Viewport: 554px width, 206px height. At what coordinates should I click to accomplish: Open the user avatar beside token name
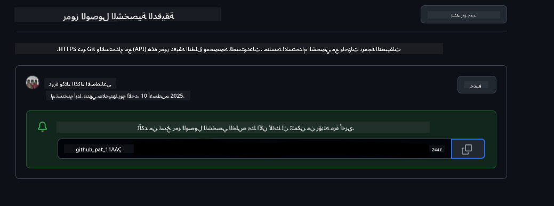coord(33,82)
